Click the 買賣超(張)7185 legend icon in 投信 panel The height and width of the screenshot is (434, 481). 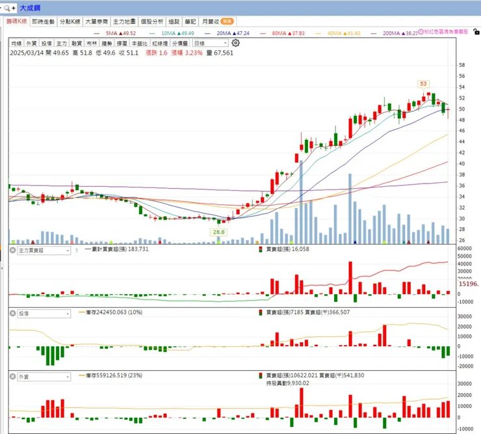(261, 312)
